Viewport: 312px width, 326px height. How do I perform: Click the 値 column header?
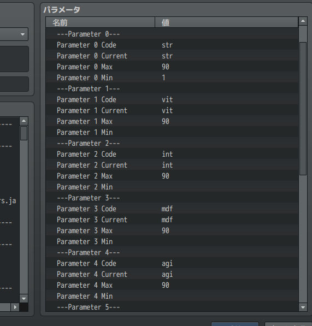pyautogui.click(x=227, y=22)
